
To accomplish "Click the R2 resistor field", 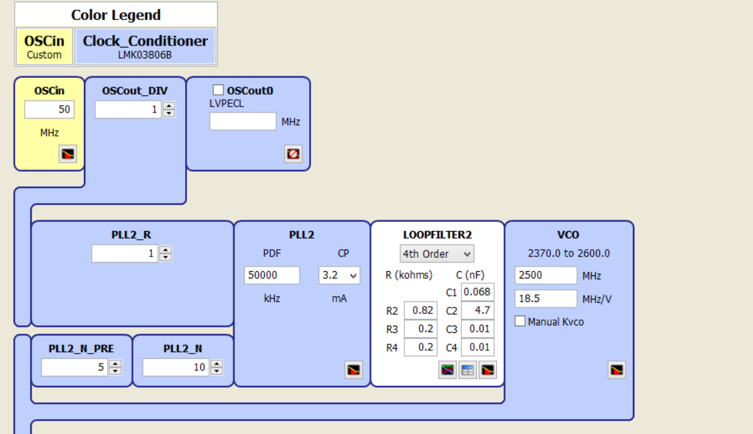I will [x=420, y=310].
